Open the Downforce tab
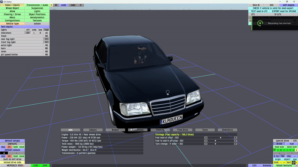The width and height of the screenshot is (298, 167). [228, 130]
